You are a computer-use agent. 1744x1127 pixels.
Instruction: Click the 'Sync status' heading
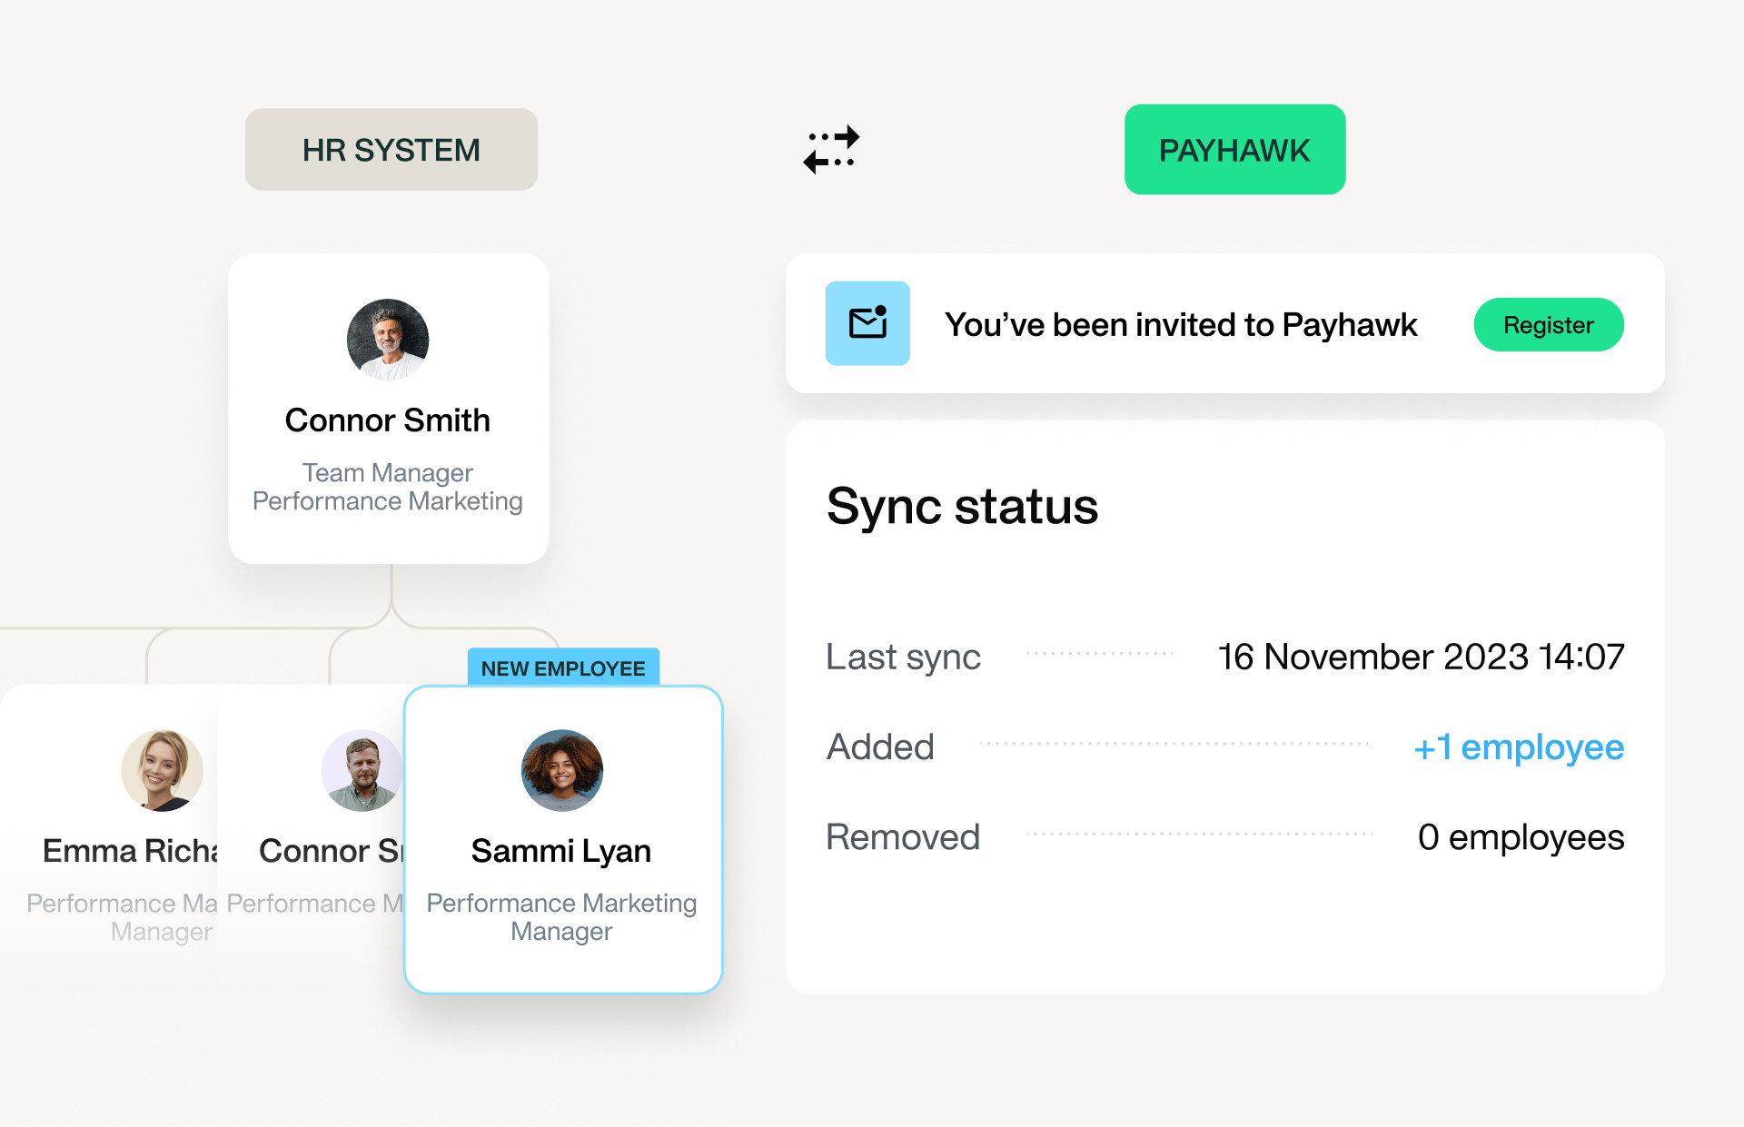962,507
